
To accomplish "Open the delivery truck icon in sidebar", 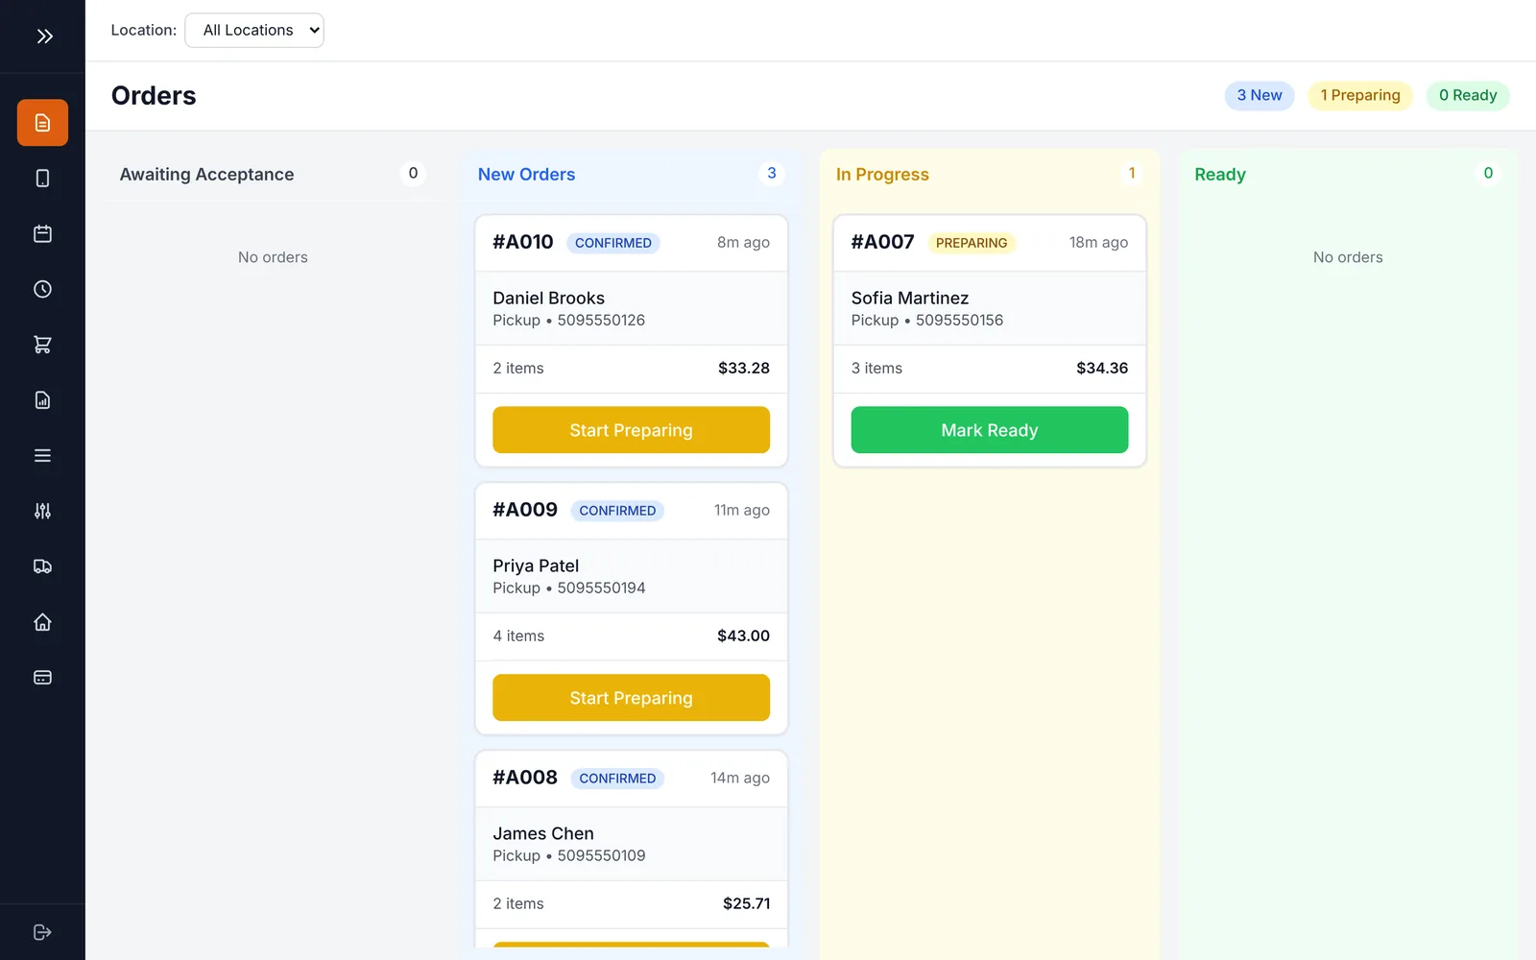I will pos(42,566).
